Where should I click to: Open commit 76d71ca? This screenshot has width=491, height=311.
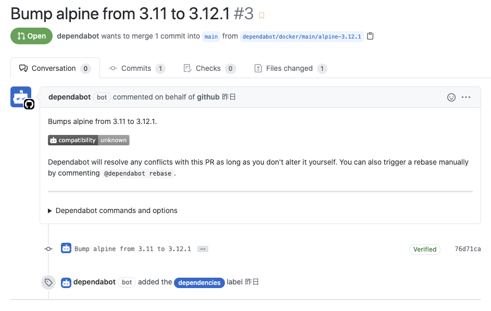click(468, 249)
